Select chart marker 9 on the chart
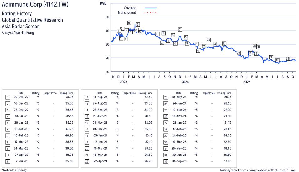Screen dimensions: 299x172 click(x=138, y=25)
